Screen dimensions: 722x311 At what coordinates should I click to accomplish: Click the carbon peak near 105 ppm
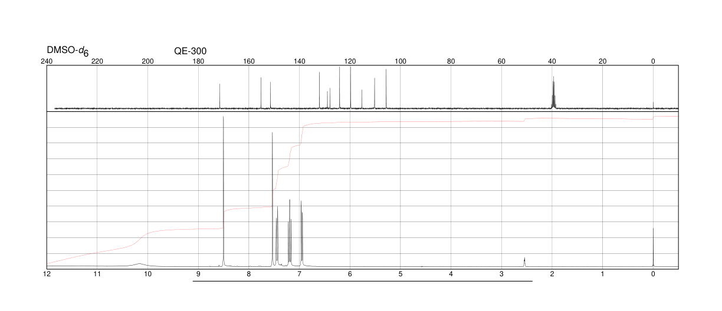(386, 89)
